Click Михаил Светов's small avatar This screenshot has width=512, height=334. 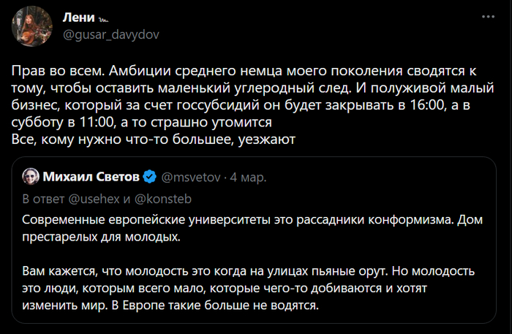(31, 177)
